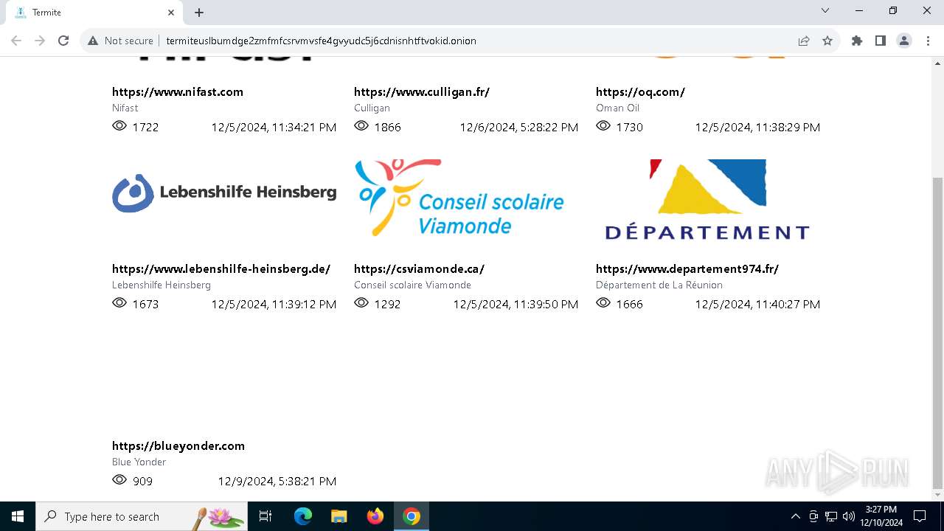Image resolution: width=944 pixels, height=531 pixels.
Task: Click the page vertical scrollbar thumb
Action: click(937, 333)
